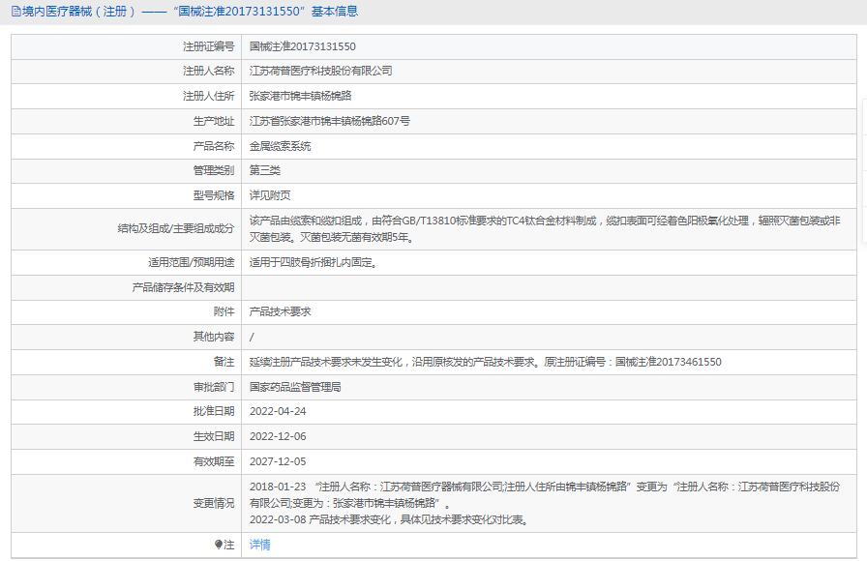Viewport: 867px width, 561px height.
Task: Click the 有效期至 row label
Action: 214,461
